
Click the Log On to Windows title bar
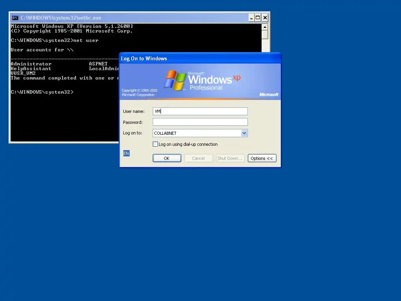(x=200, y=58)
